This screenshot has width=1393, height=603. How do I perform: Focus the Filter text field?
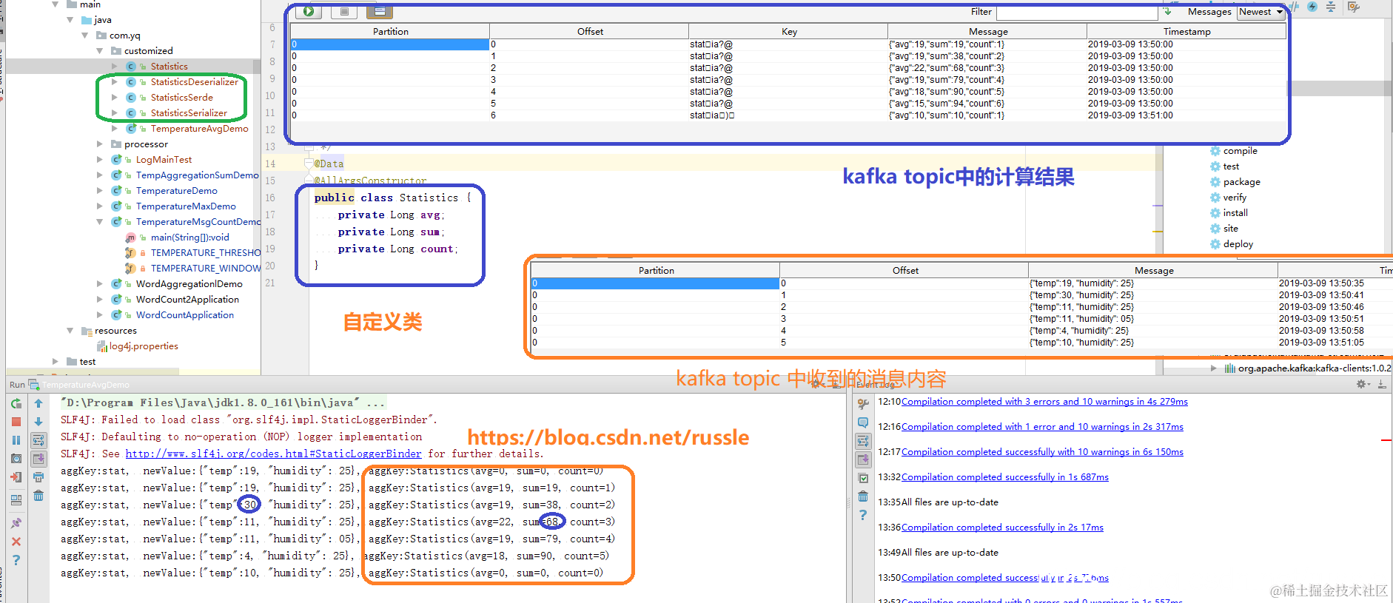click(x=1077, y=13)
